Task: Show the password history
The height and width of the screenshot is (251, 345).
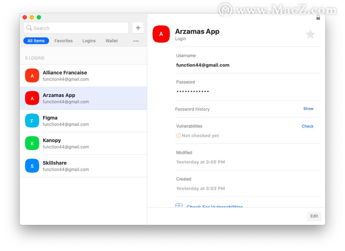Action: 308,109
